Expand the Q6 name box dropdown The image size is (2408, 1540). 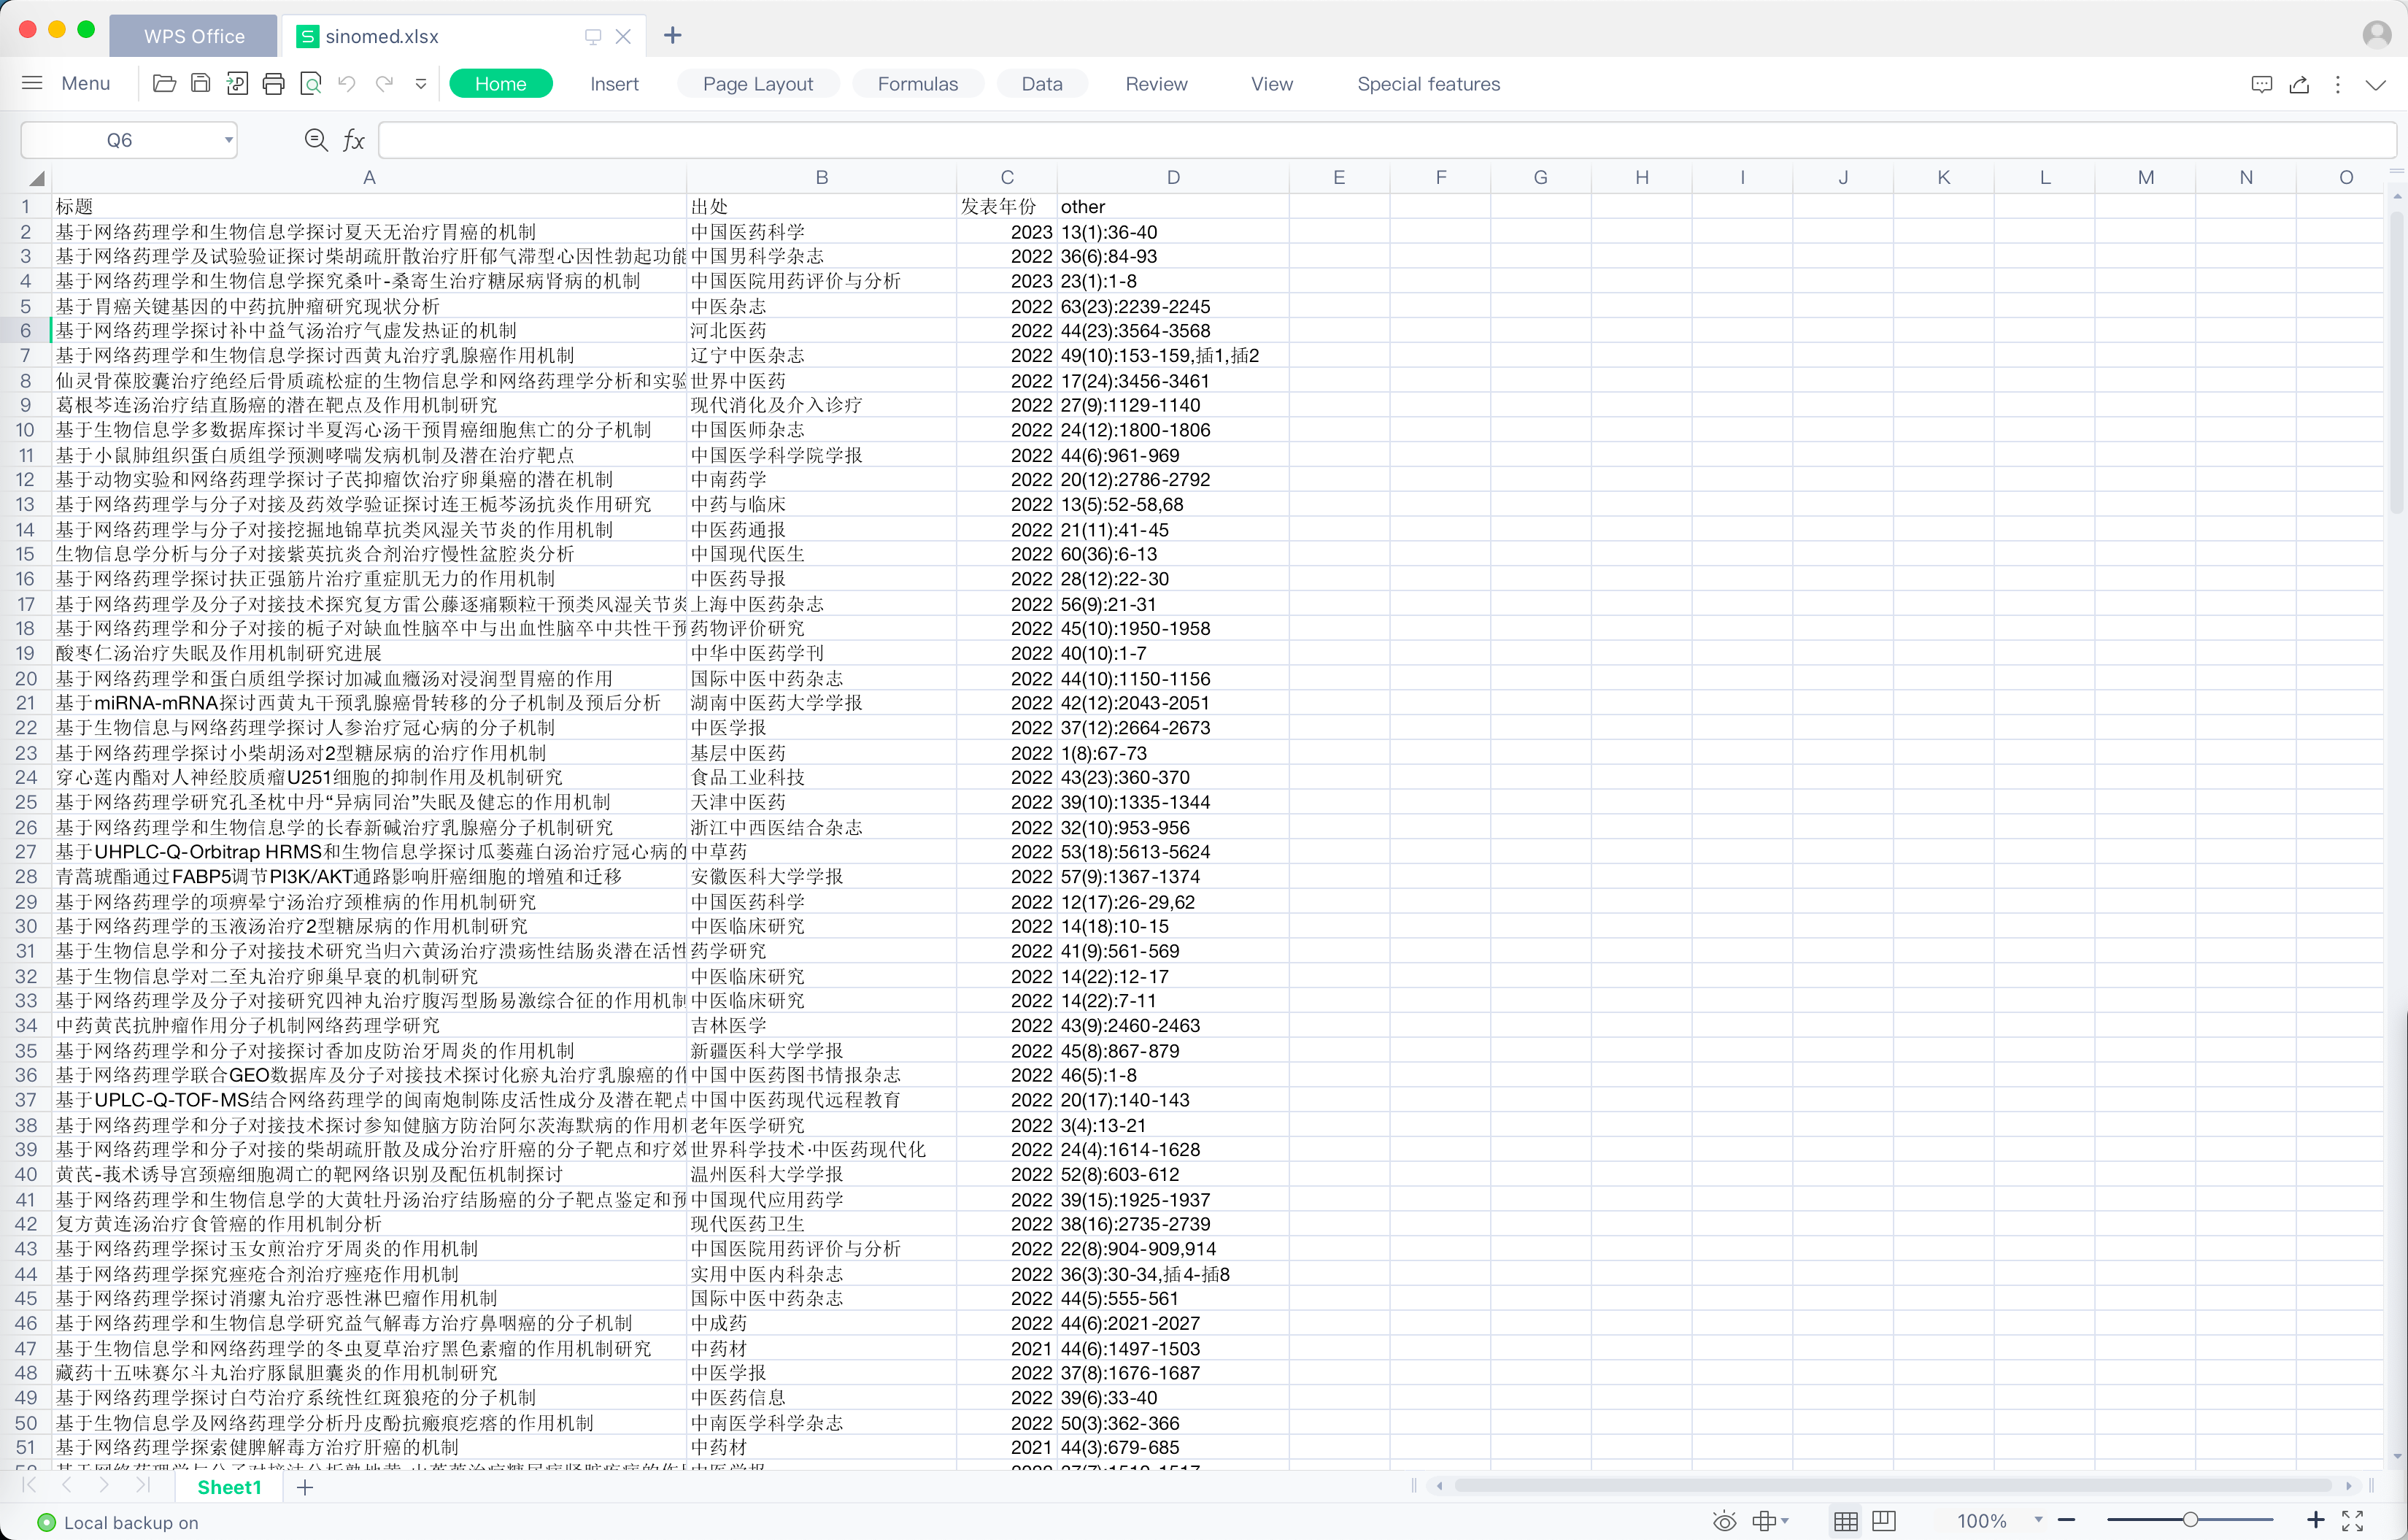point(229,140)
